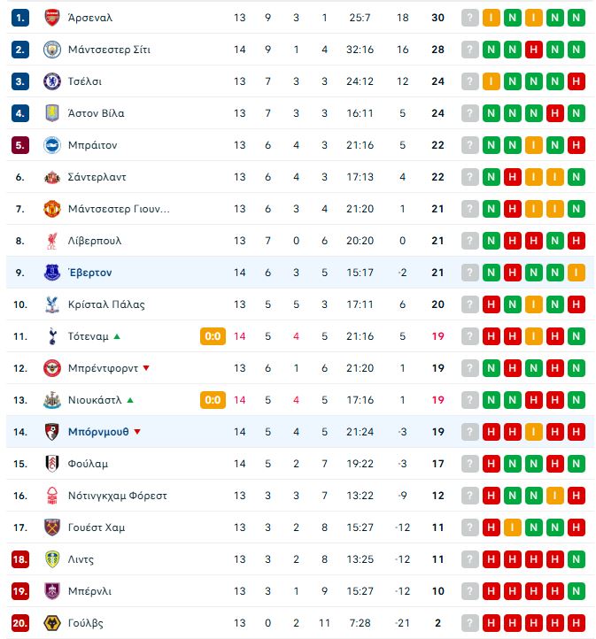Viewport: 596px width, 639px height.
Task: Click the Everton club crest icon
Action: tap(51, 273)
